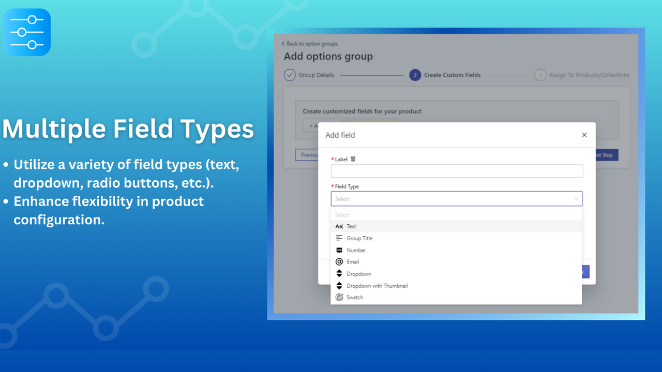Click the Number type icon
662x372 pixels.
[339, 250]
